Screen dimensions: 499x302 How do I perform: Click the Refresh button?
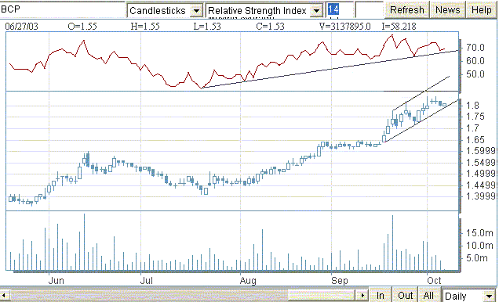click(x=406, y=10)
